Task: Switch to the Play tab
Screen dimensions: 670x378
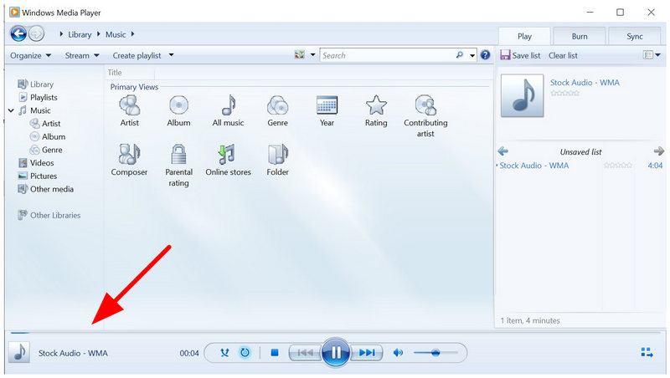Action: 524,36
